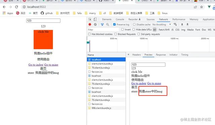
Task: Toggle the device toolbar icon in DevTools
Action: (x=95, y=19)
